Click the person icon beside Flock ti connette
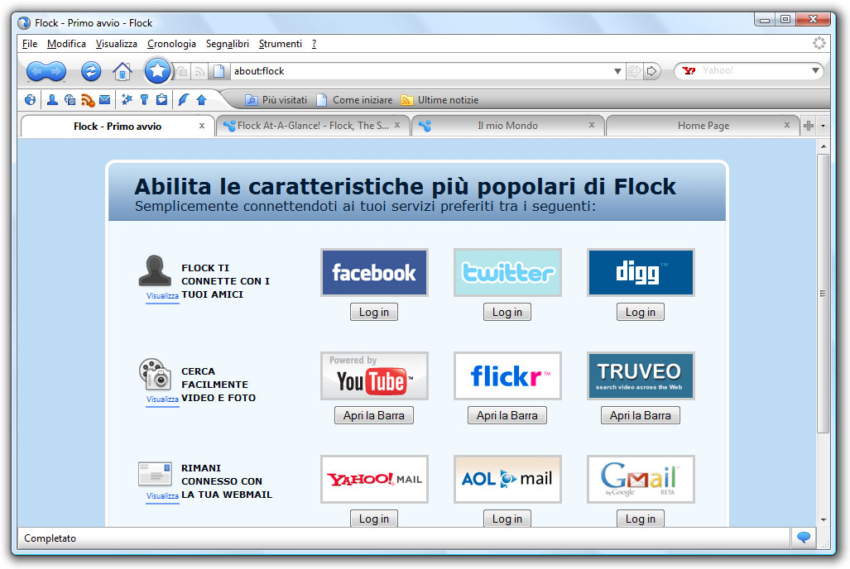The image size is (850, 569). 155,270
